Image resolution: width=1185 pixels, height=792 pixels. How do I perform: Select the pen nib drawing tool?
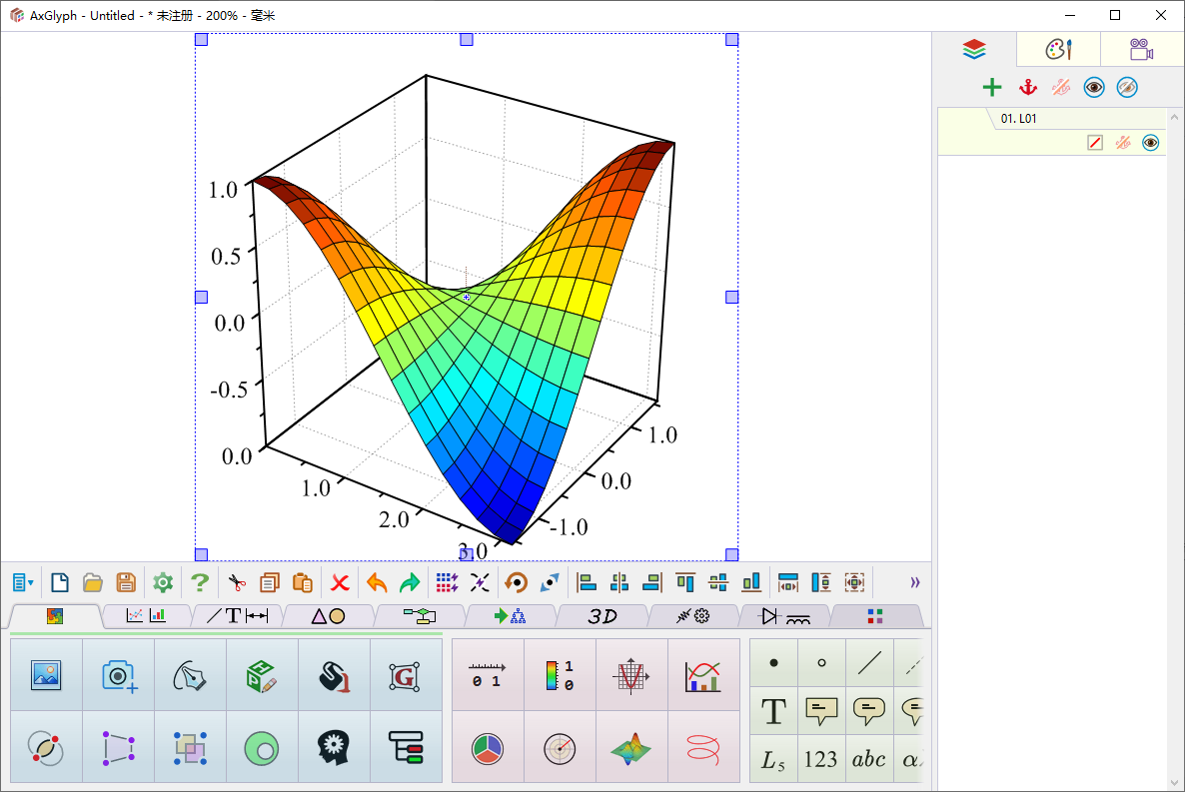click(190, 675)
